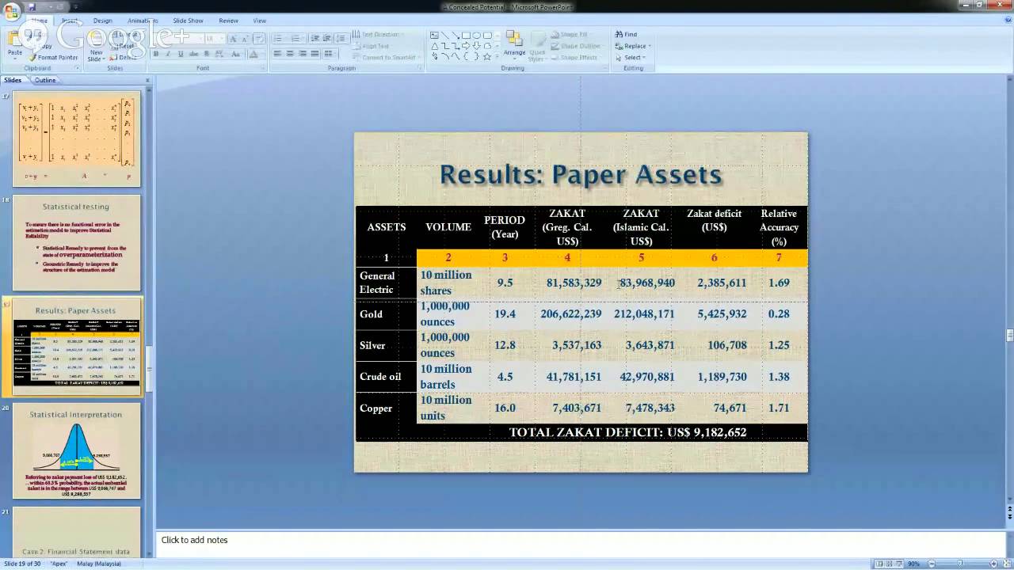Select the Isosceles Triangle shape
Screen dimensions: 1014x570
pyautogui.click(x=434, y=46)
